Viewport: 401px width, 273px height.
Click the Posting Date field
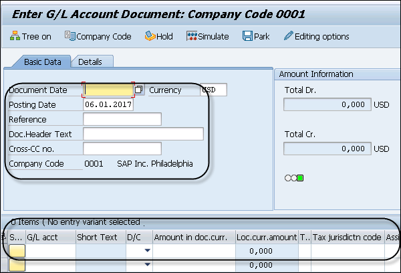click(108, 104)
